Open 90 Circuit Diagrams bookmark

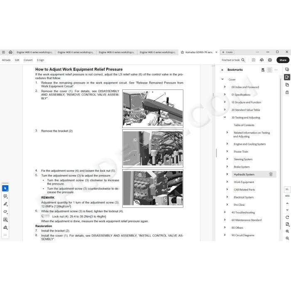click(x=243, y=235)
